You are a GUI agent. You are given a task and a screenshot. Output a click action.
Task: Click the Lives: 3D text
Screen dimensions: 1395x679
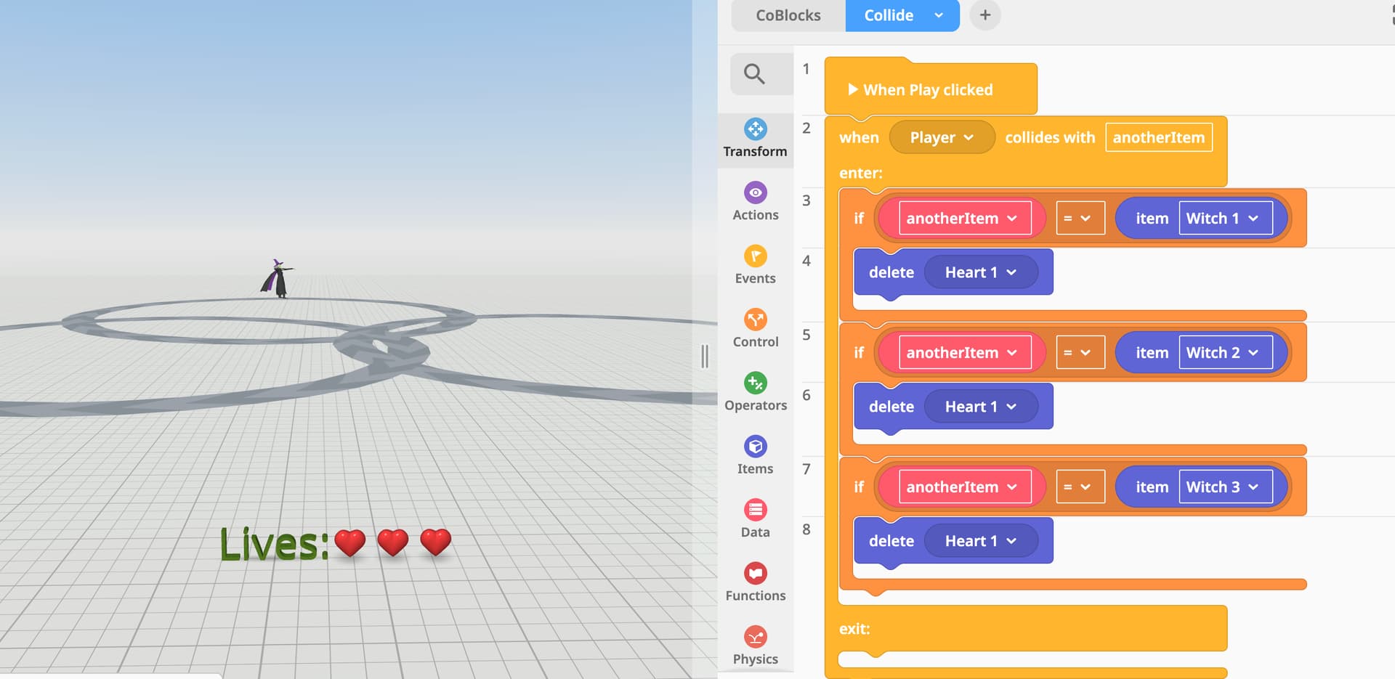point(274,545)
